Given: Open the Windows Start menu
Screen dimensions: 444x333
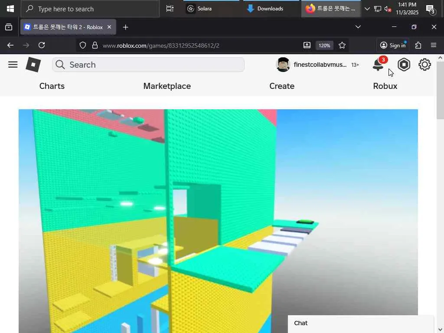Looking at the screenshot, I should tap(10, 9).
